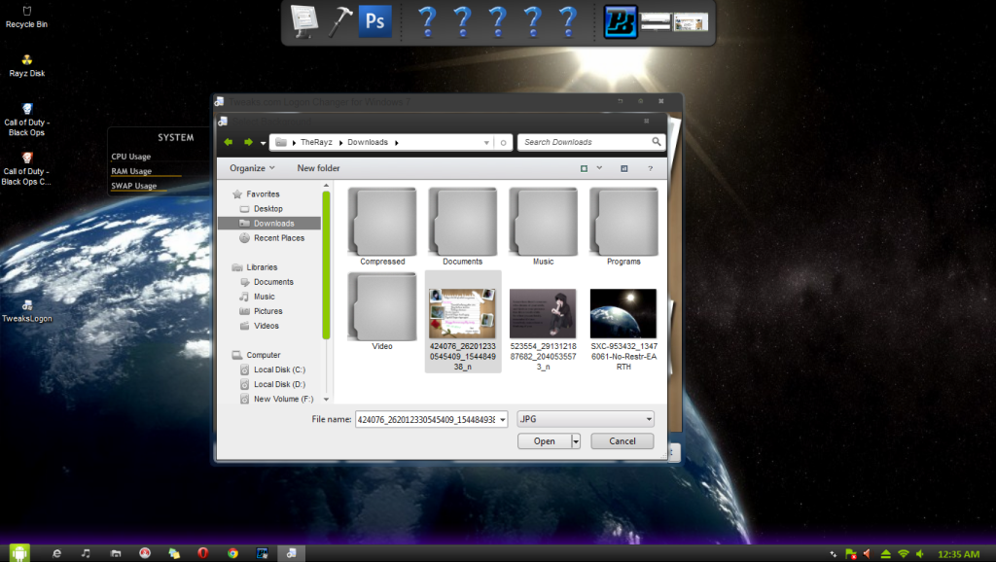Click the New folder button

pos(318,168)
